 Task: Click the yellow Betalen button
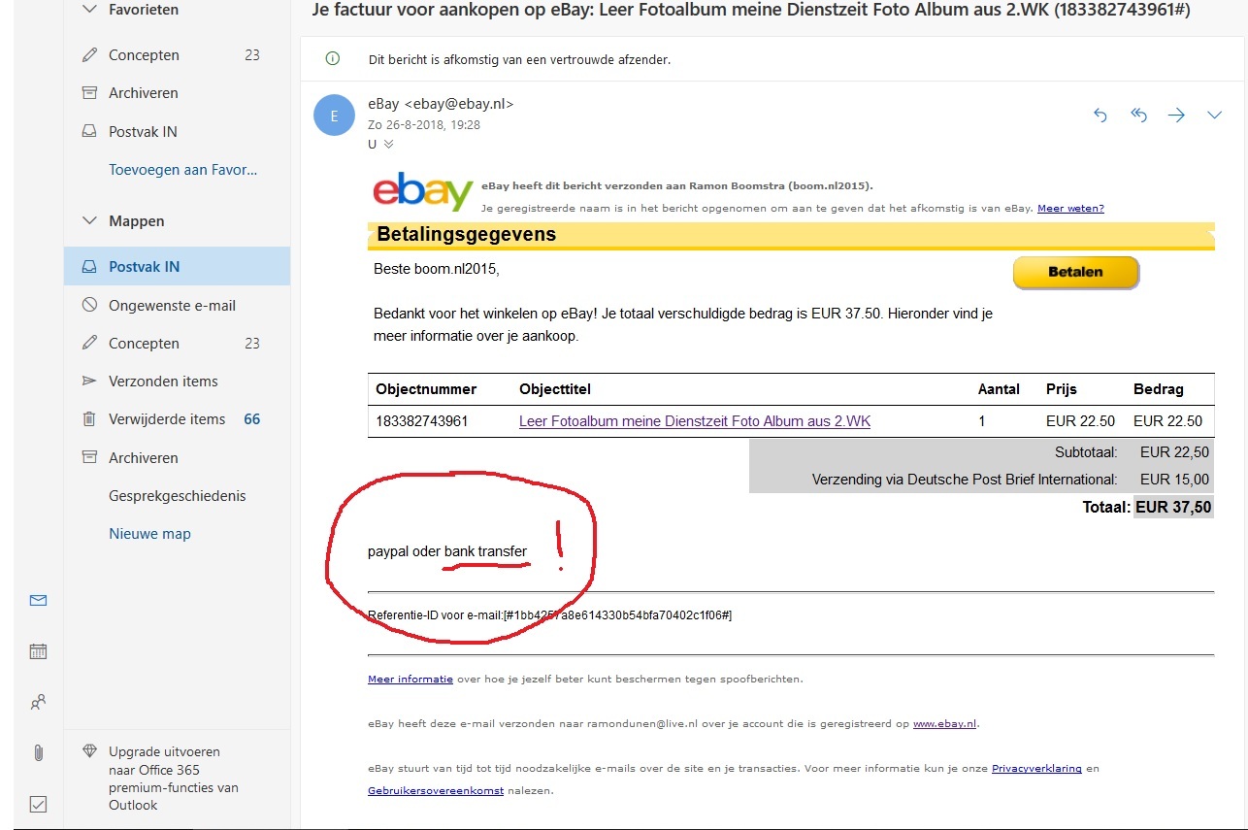pyautogui.click(x=1075, y=273)
